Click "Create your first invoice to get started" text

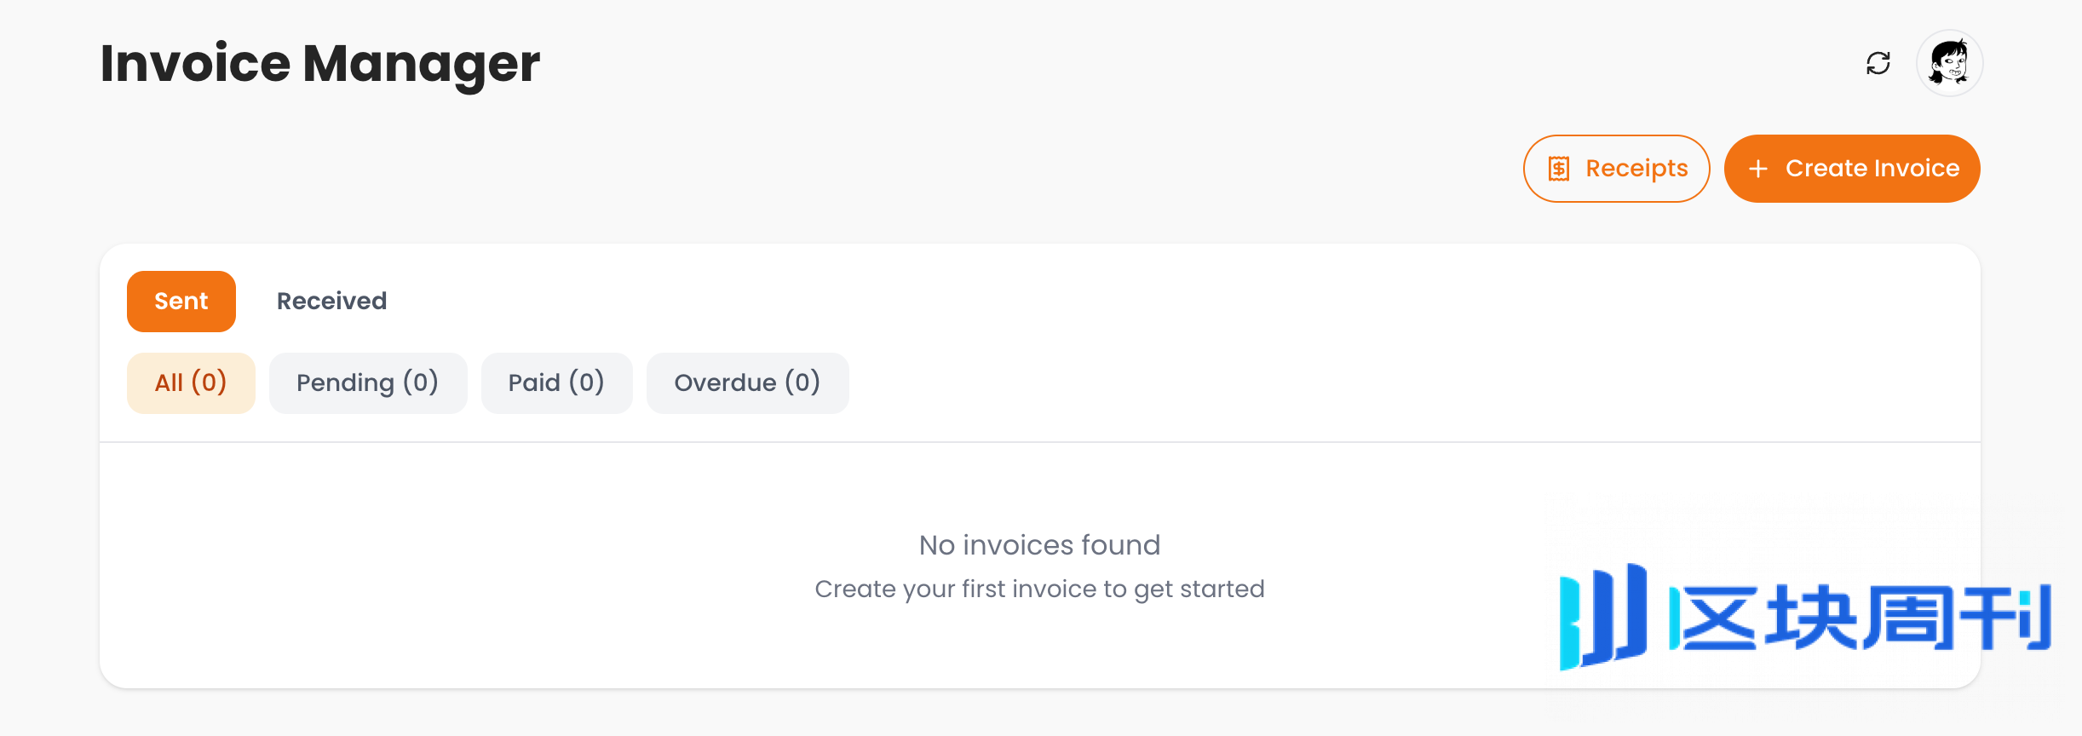1039,589
